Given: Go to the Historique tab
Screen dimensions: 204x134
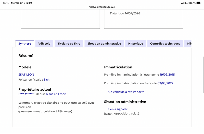Looking at the screenshot, I should [x=136, y=44].
